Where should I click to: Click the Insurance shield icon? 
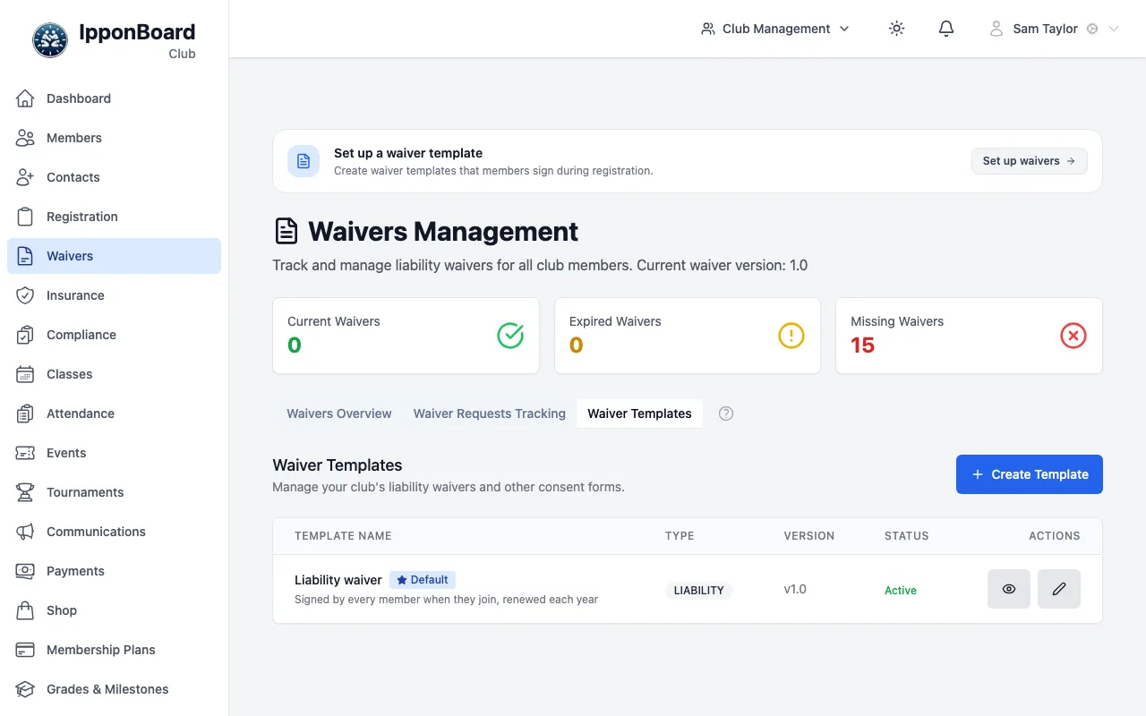tap(25, 295)
